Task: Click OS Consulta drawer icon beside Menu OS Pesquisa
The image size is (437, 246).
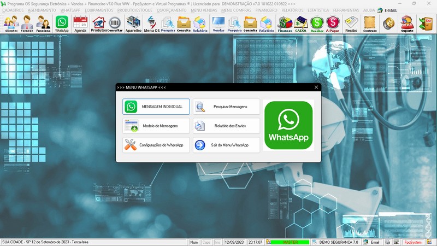Action: [184, 24]
